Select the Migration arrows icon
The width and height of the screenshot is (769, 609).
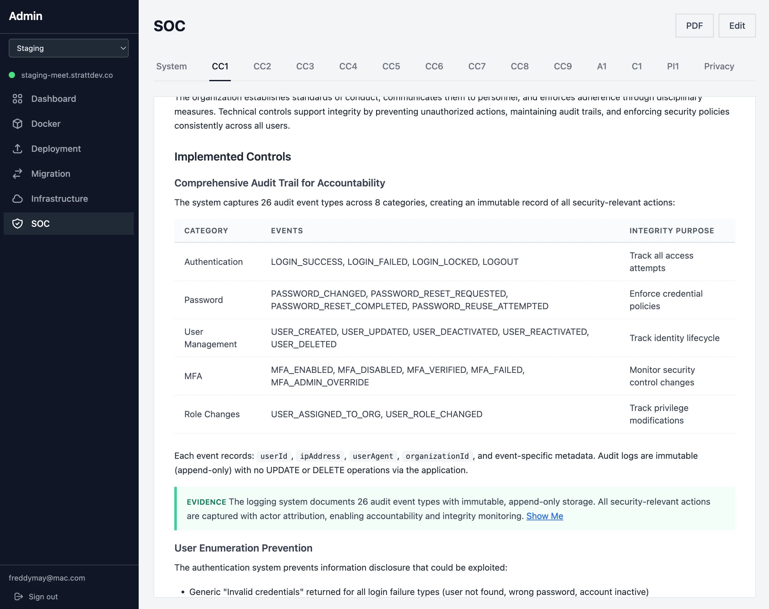(18, 174)
